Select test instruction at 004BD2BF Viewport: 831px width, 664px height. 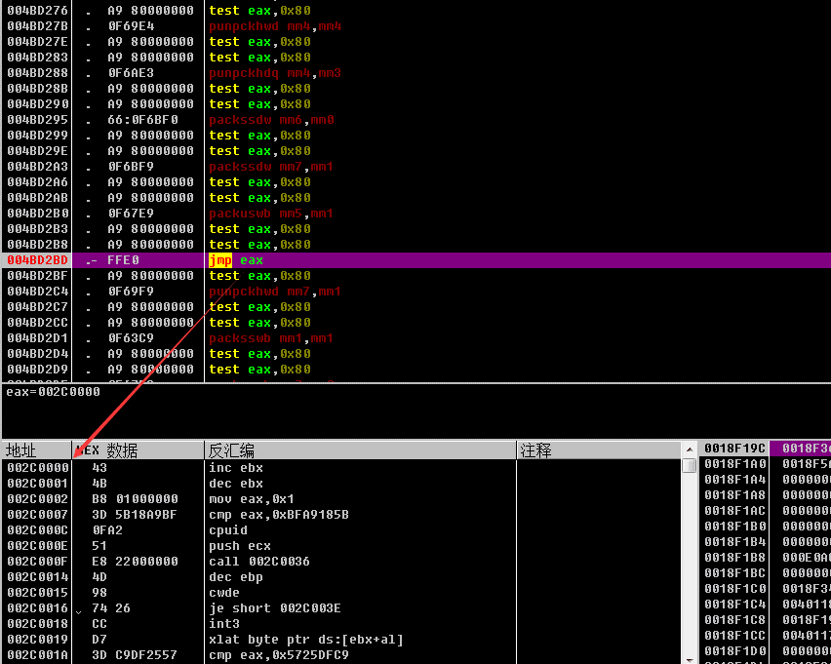(259, 276)
